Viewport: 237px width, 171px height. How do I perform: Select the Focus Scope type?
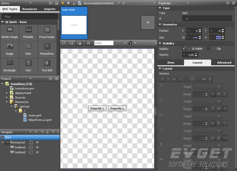47,33
